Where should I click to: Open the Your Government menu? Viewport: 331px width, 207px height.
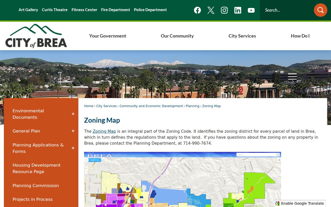coord(108,36)
